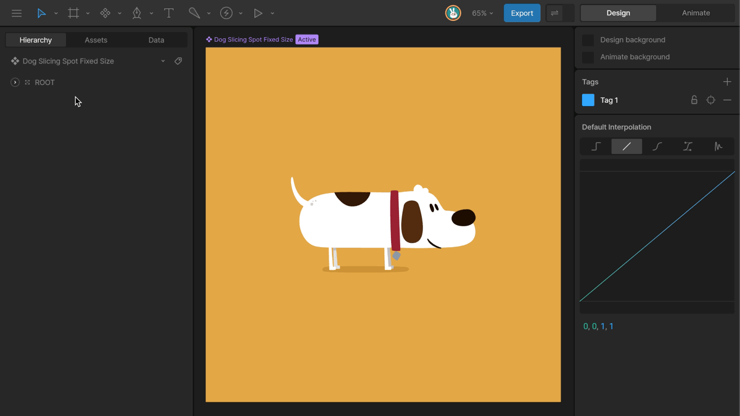
Task: Add a new tag with the plus button
Action: [727, 81]
